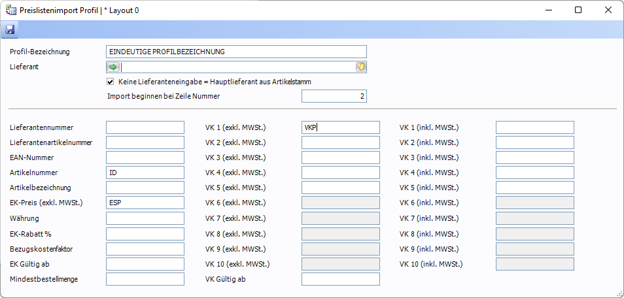Click the VK 1 (exkl. MWSt.) field
The image size is (624, 298).
click(x=340, y=127)
